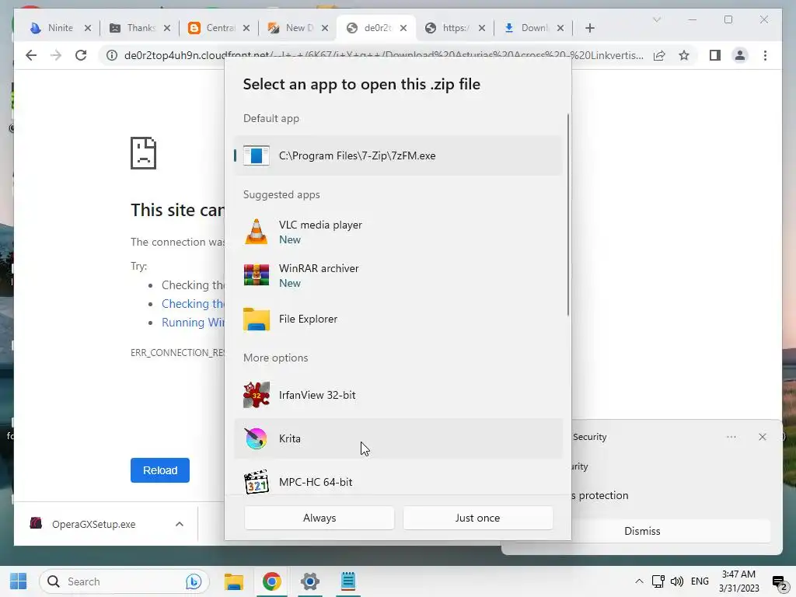Open a new tab with plus button
Image resolution: width=796 pixels, height=597 pixels.
pos(589,28)
